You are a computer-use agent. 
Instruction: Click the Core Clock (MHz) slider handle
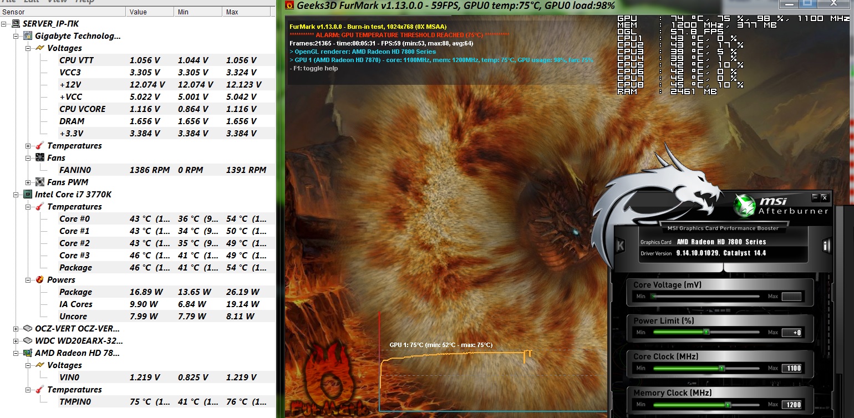(721, 368)
